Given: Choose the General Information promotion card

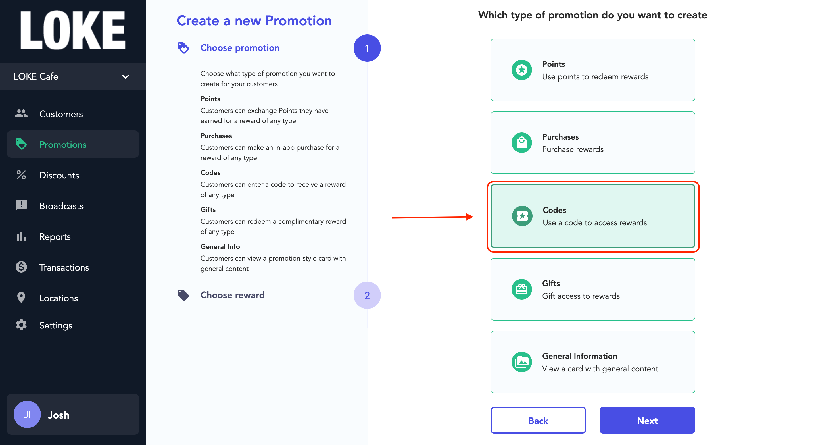Looking at the screenshot, I should [592, 362].
